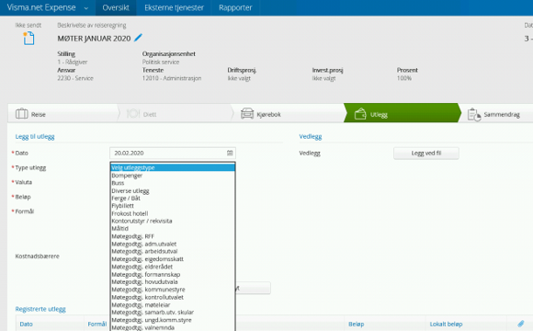Image resolution: width=533 pixels, height=331 pixels.
Task: Choose Buss from expense type list
Action: click(x=173, y=183)
